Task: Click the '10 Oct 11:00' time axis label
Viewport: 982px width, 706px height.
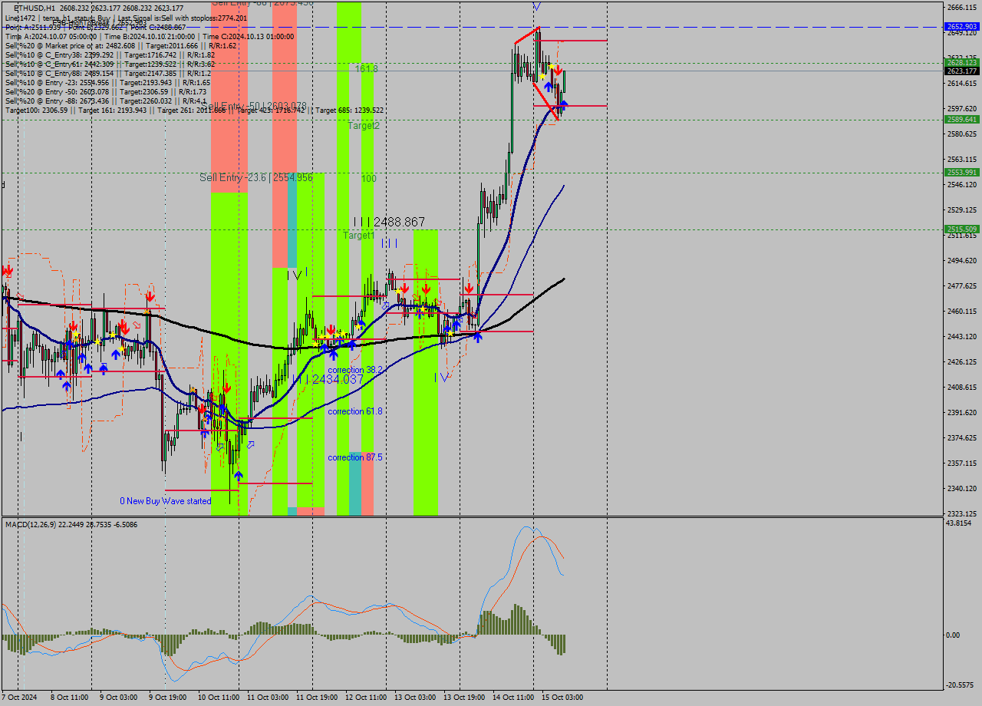Action: [x=219, y=698]
